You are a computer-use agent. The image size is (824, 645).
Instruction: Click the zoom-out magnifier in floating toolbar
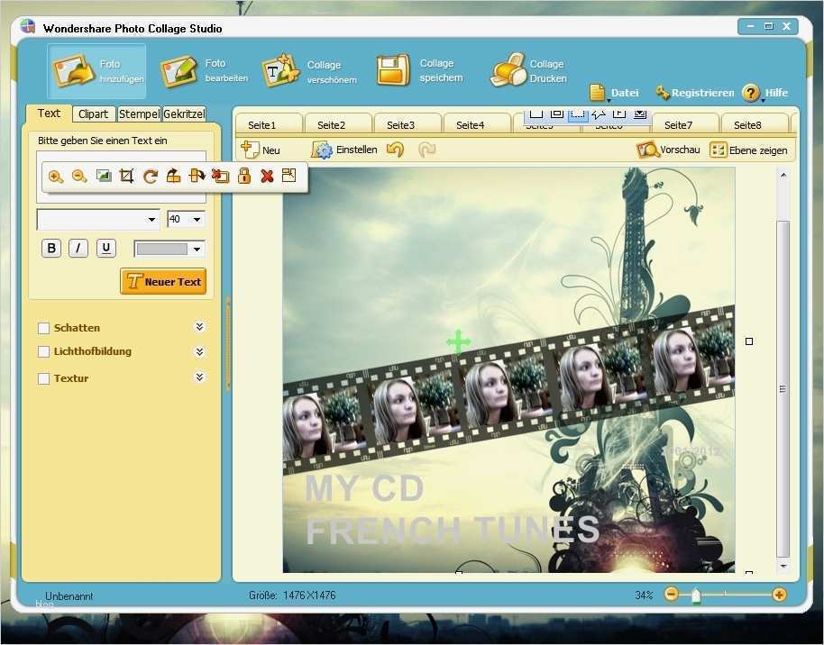pos(79,177)
